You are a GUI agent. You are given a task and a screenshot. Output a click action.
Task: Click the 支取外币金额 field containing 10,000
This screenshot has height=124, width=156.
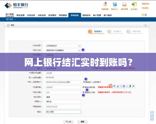[63, 73]
